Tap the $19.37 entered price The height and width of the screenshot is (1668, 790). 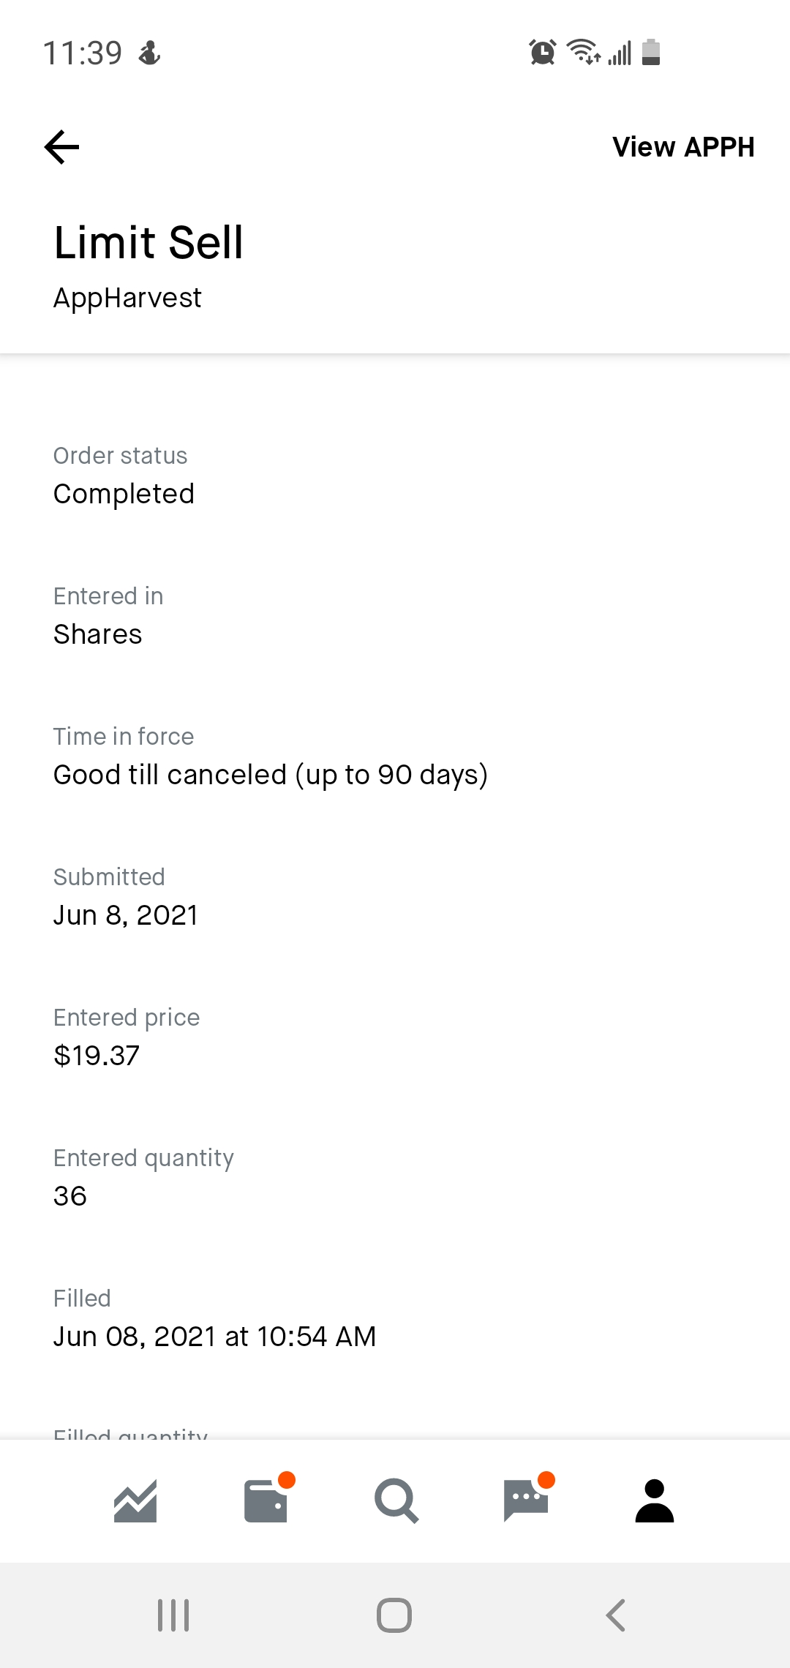[x=97, y=1056]
